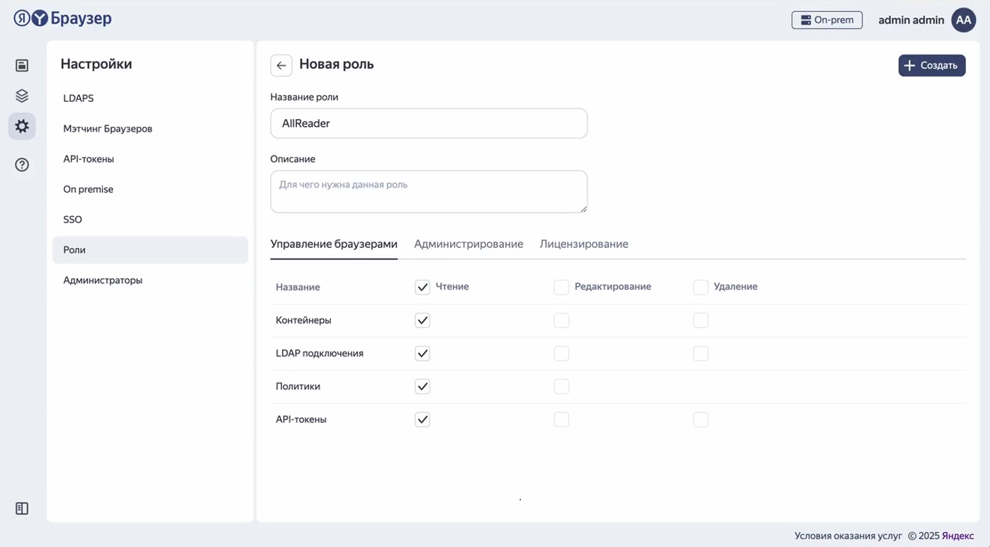The image size is (990, 547).
Task: Open the browsers list sidebar icon
Action: pos(22,66)
